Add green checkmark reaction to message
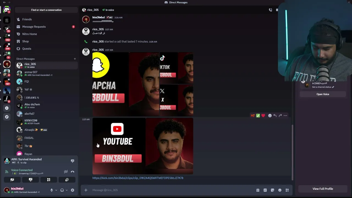 pos(258,116)
